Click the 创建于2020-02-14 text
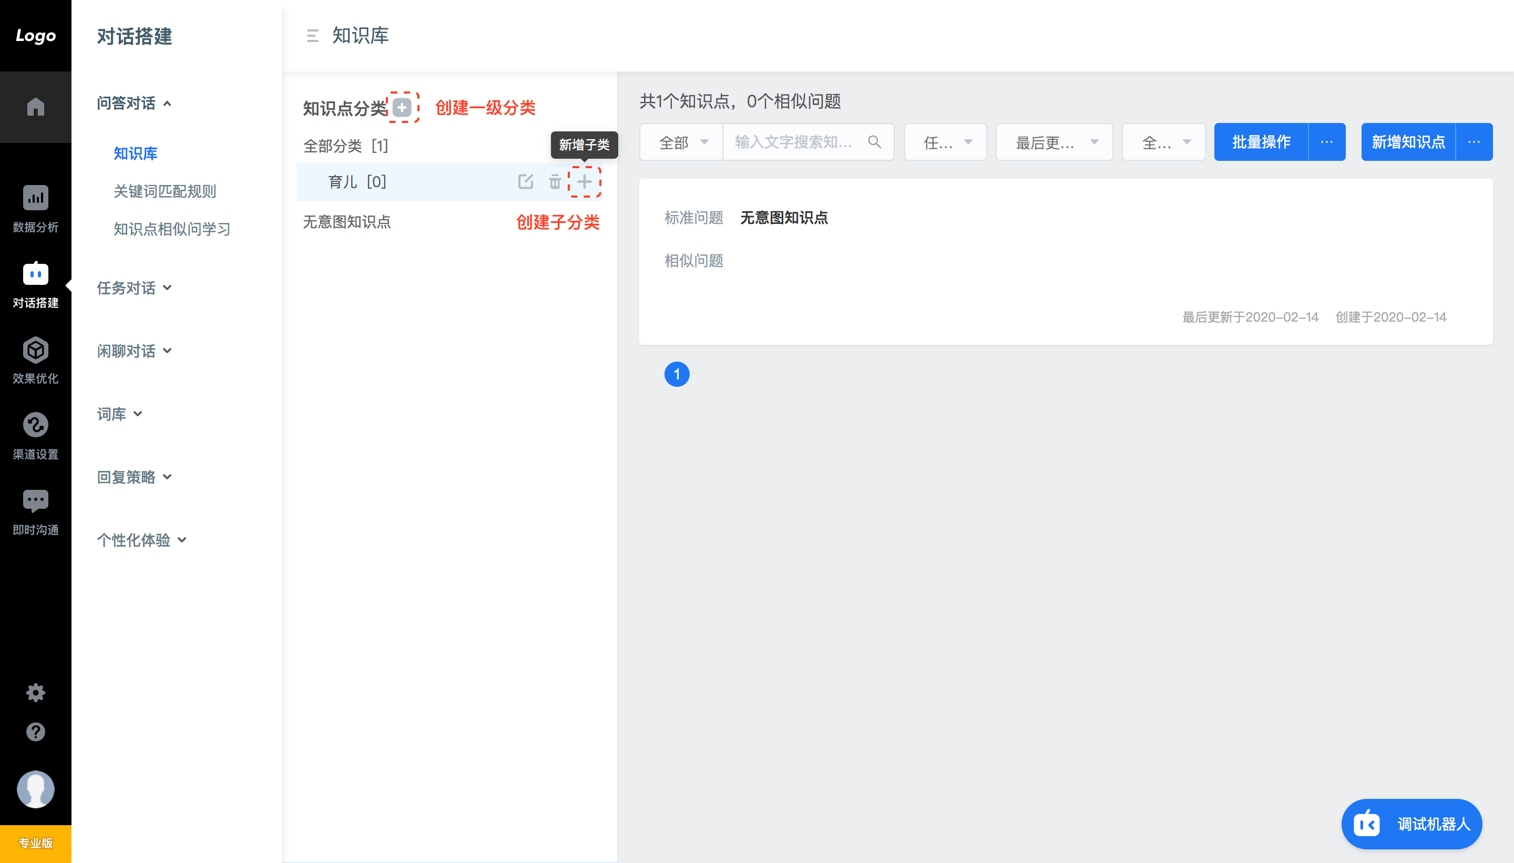Image resolution: width=1514 pixels, height=863 pixels. [1390, 317]
